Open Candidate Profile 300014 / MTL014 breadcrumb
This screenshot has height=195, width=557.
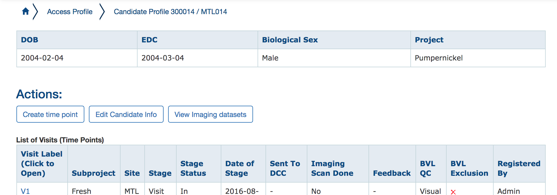click(170, 12)
